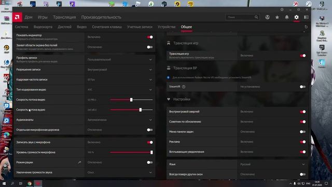Switch to Система tab
Viewport: 332px width, 187px height.
[21, 27]
